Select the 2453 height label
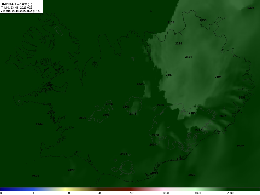 coord(124,154)
